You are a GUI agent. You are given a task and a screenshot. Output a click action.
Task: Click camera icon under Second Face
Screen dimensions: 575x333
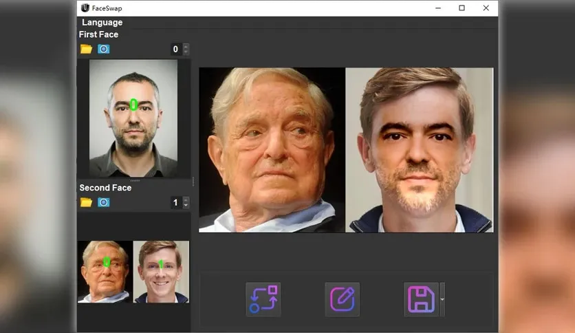coord(103,202)
